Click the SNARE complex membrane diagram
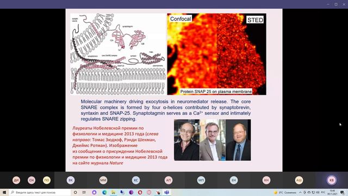Screen dimensions: 348x196 (119, 54)
